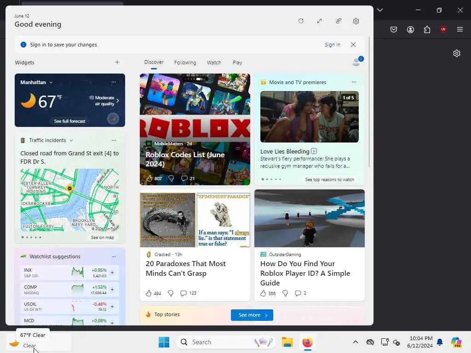
Task: Like the Roblox Codes List article
Action: pyautogui.click(x=149, y=178)
